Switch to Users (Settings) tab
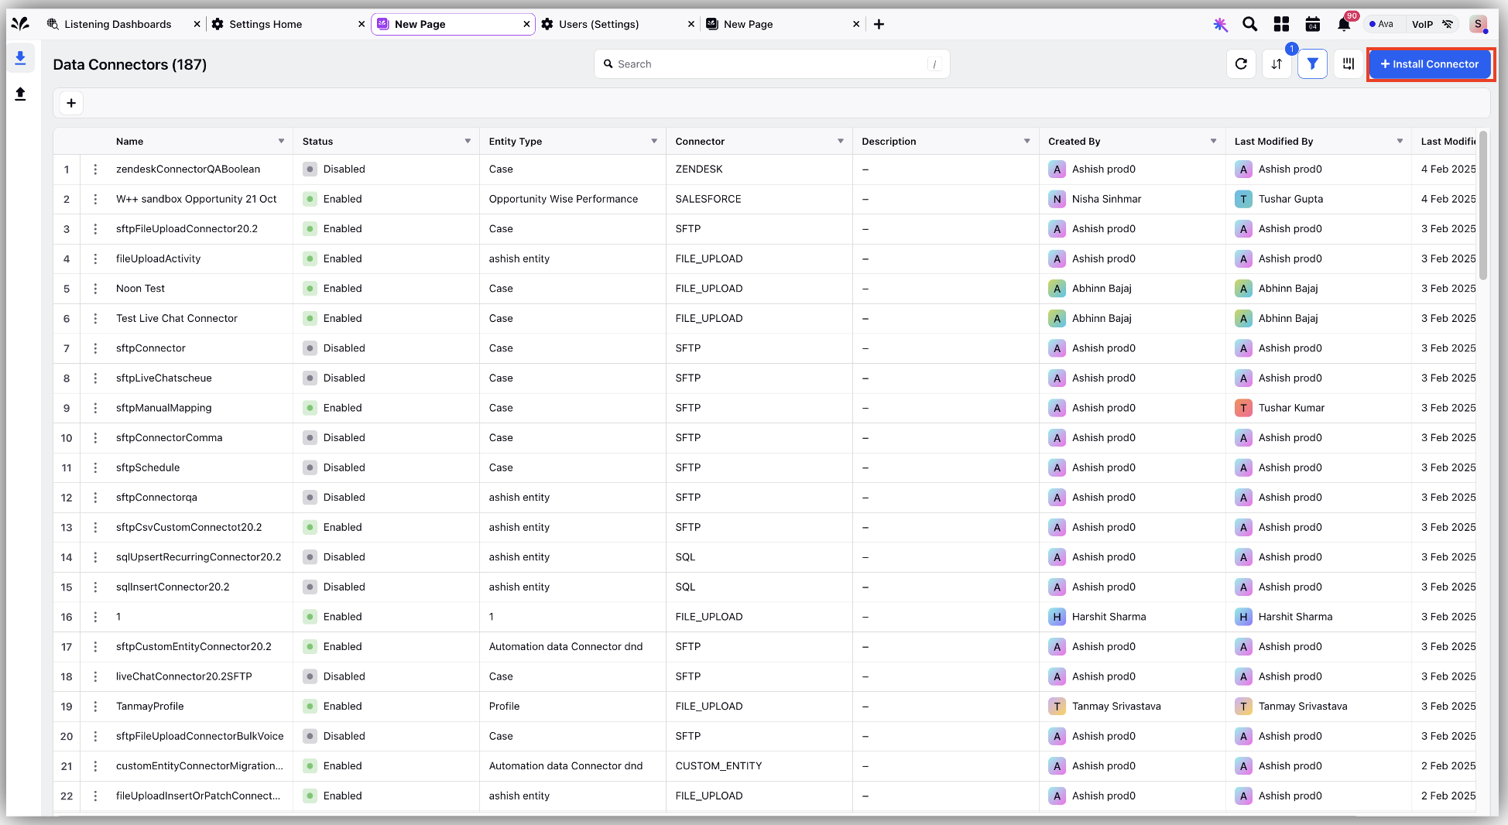This screenshot has width=1508, height=825. click(x=598, y=24)
